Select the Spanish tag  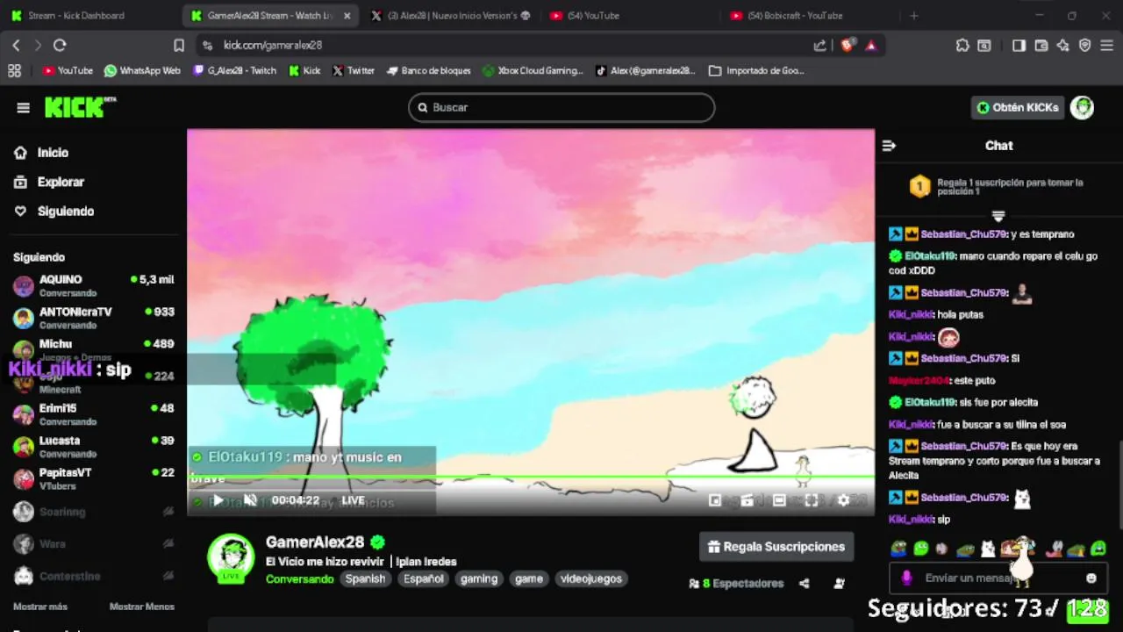tap(365, 578)
